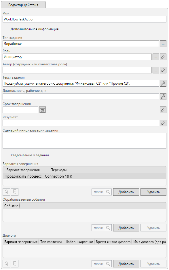The height and width of the screenshot is (270, 169).
Task: Click wrench icon beside Автор field
Action: click(163, 70)
